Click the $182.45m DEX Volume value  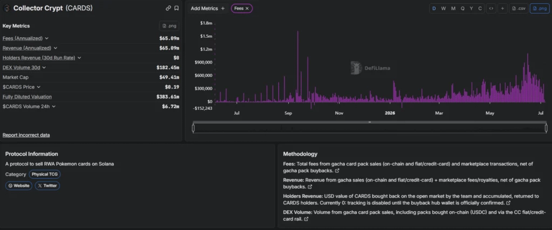click(168, 67)
